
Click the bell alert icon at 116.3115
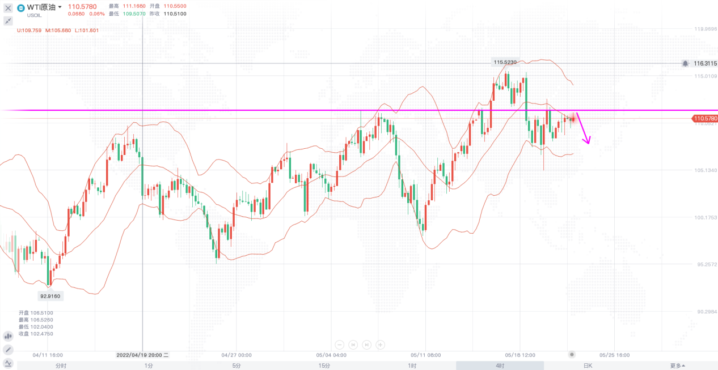[686, 63]
